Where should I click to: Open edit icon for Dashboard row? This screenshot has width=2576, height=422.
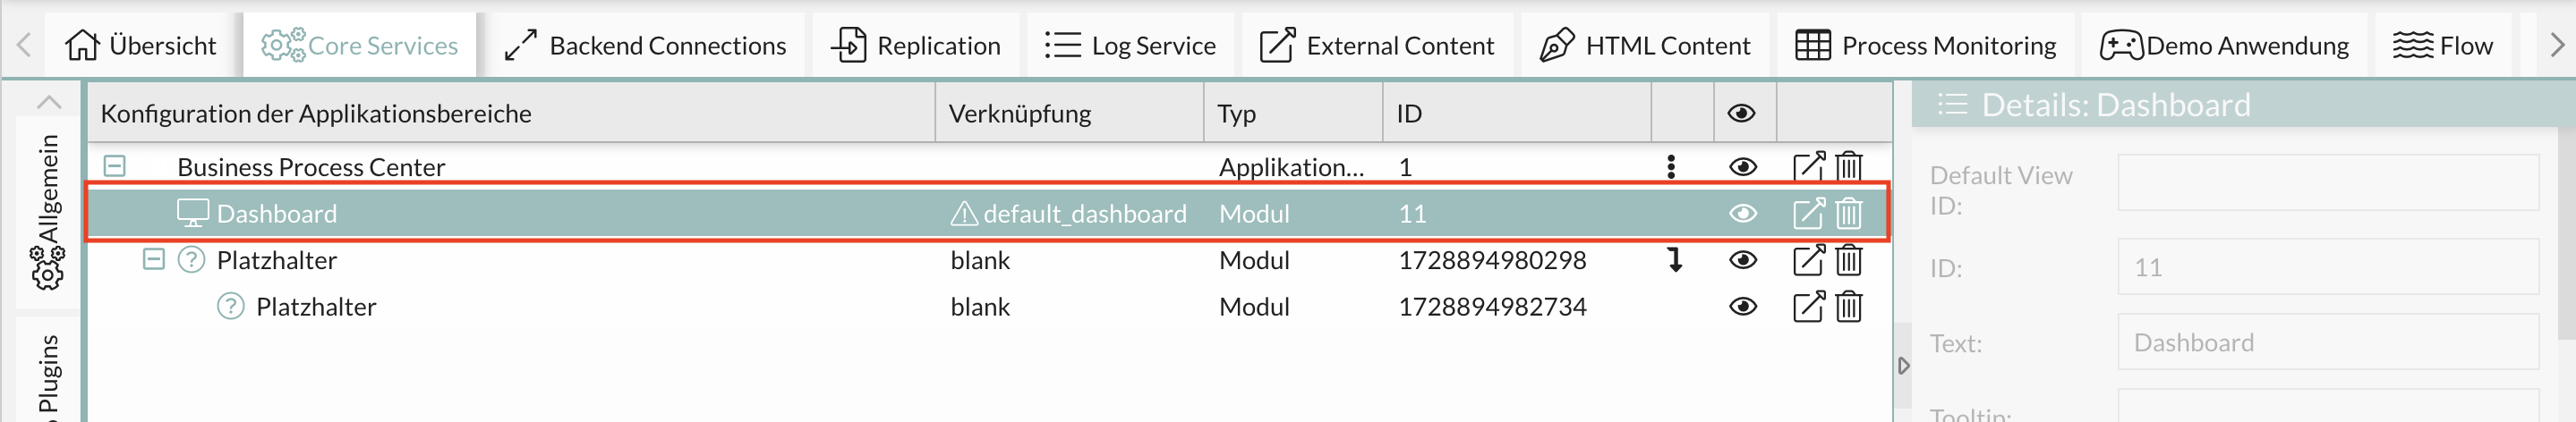(1808, 213)
